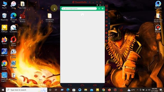Select the New folder desktop icon
This screenshot has height=92, width=164.
23,5
